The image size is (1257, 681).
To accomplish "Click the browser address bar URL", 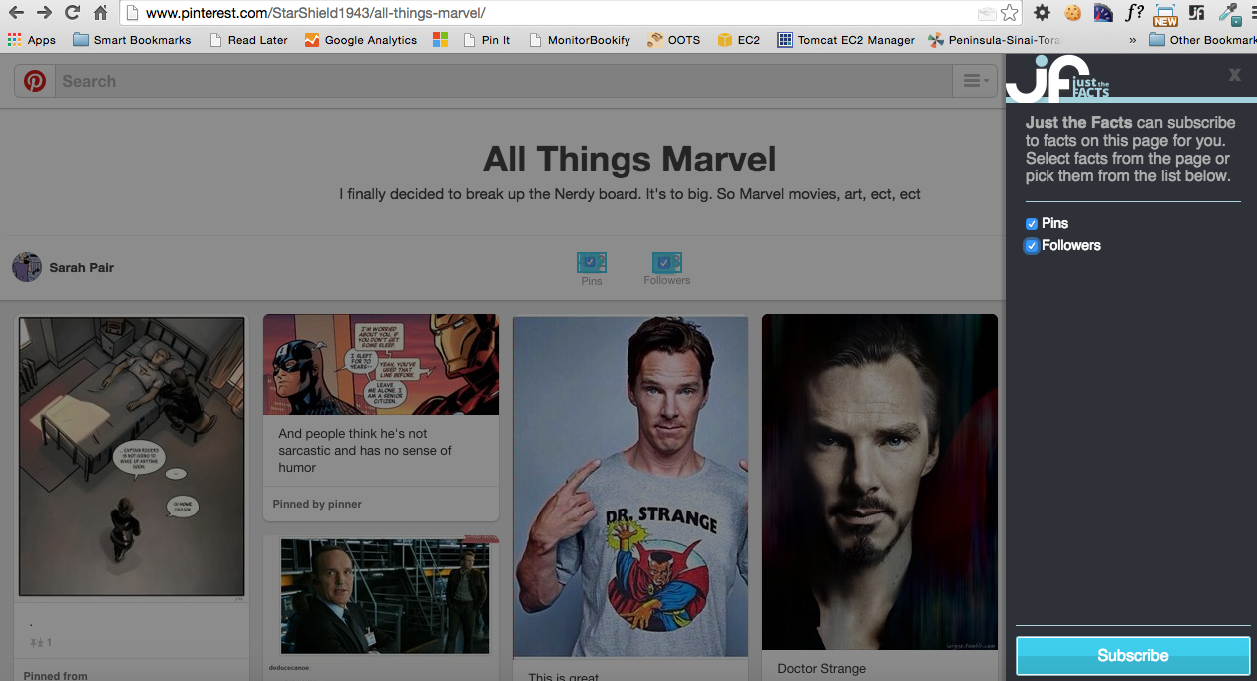I will point(315,13).
